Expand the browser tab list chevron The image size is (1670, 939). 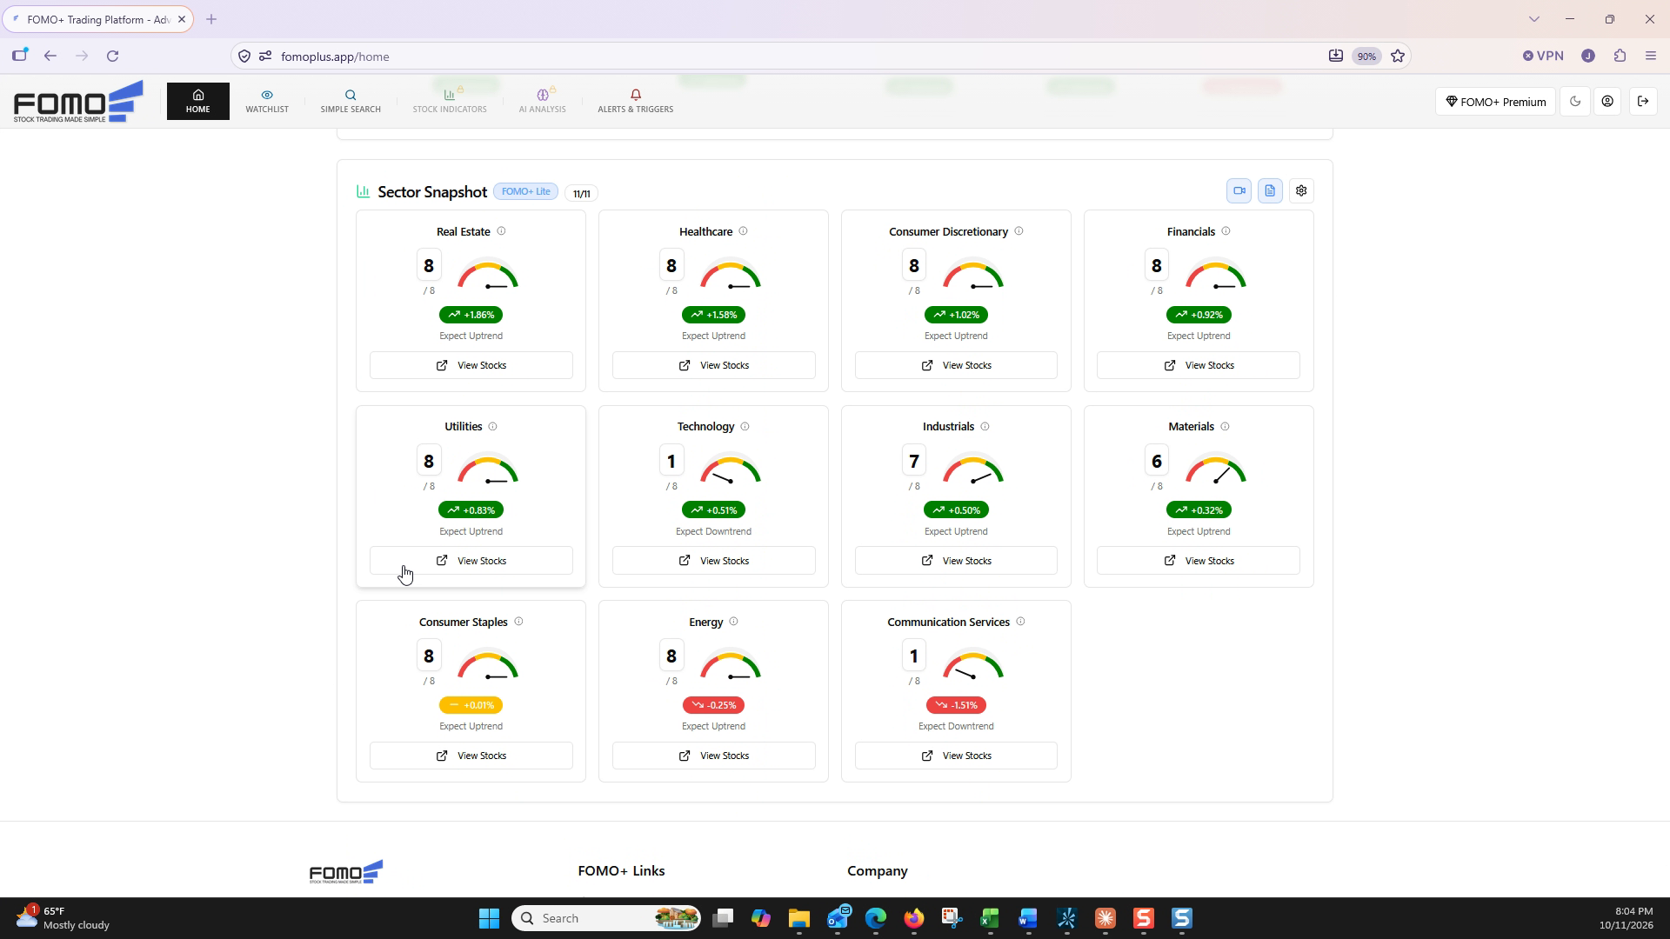[1534, 19]
